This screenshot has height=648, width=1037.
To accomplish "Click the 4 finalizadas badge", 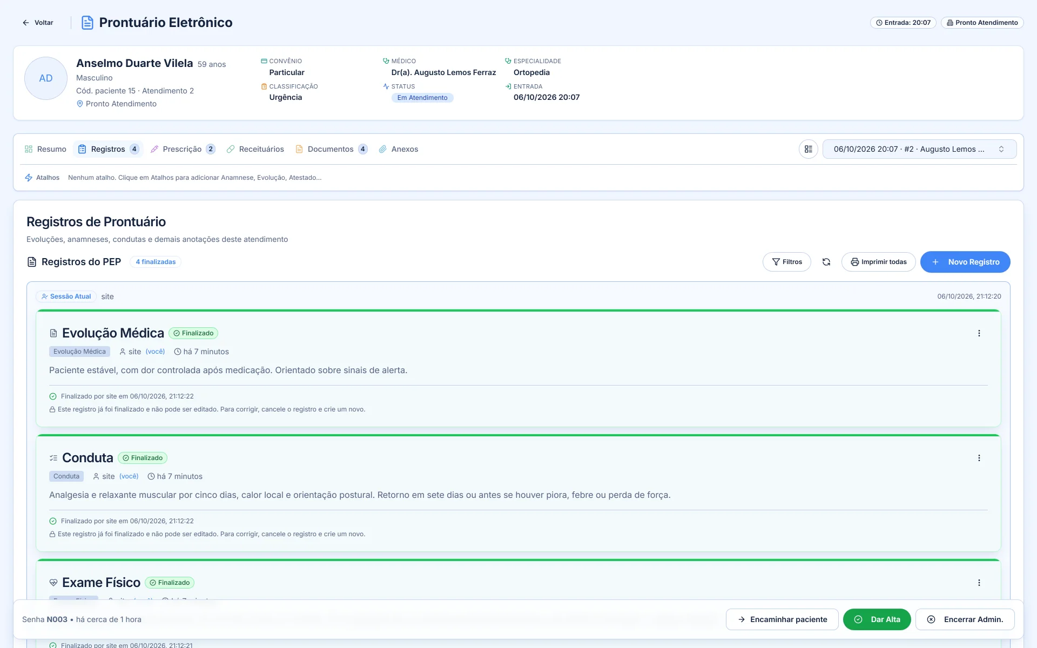I will (156, 262).
